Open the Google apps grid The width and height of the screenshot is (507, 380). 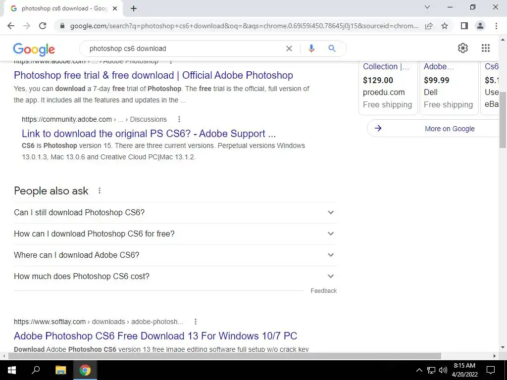tap(486, 48)
